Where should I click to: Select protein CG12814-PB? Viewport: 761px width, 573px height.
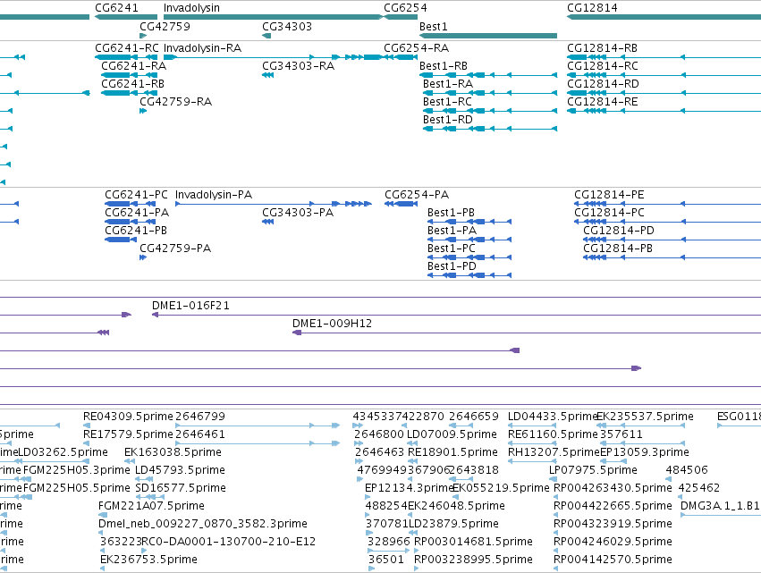click(617, 249)
